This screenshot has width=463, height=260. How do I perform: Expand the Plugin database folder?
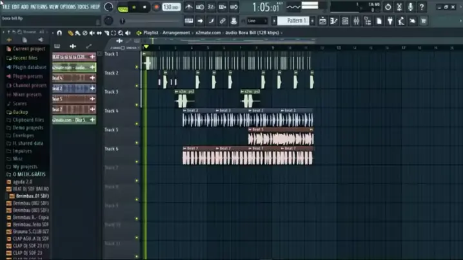[x=29, y=67]
